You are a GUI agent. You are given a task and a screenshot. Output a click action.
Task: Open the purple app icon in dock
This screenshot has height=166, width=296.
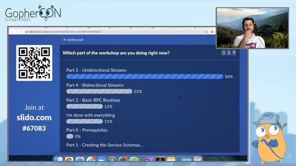click(x=149, y=159)
